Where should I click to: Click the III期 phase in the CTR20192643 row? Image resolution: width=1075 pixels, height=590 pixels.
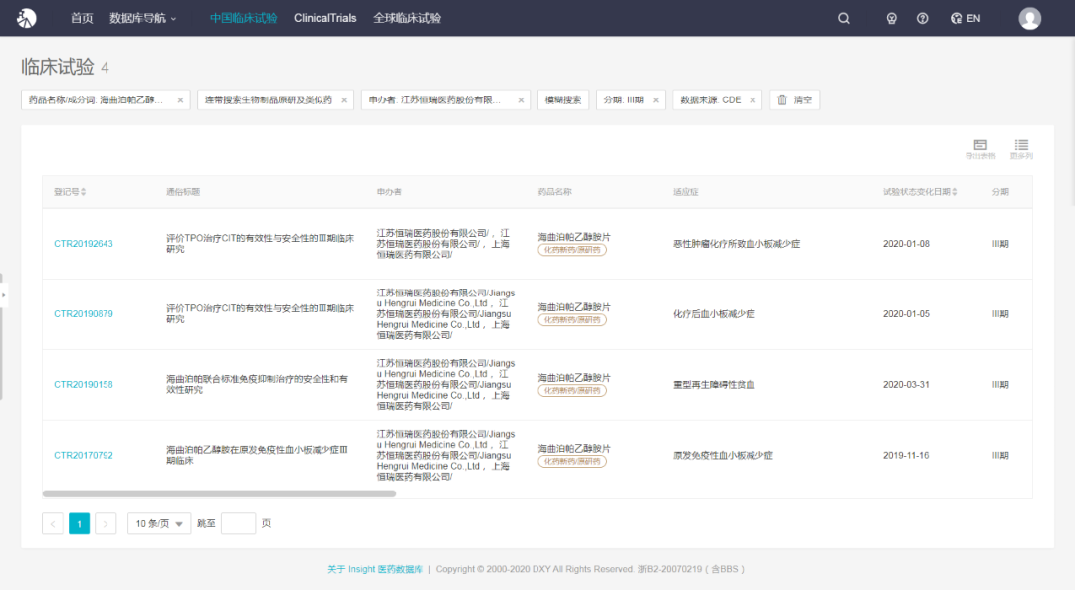(x=1000, y=244)
